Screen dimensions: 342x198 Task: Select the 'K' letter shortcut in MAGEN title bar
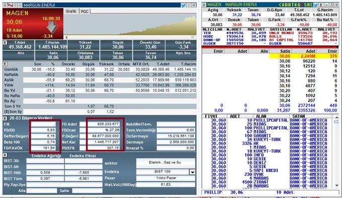point(296,5)
